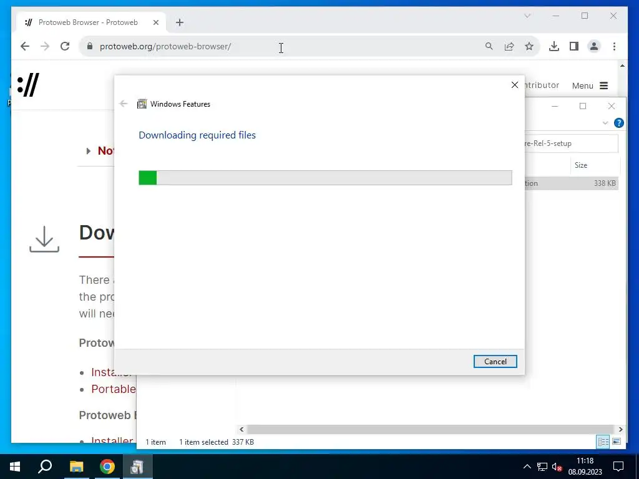Reload the Protoweb page
The height and width of the screenshot is (479, 639).
[65, 46]
